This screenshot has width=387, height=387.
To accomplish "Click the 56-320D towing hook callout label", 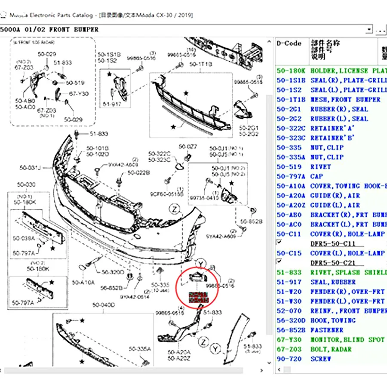I will point(113,272).
